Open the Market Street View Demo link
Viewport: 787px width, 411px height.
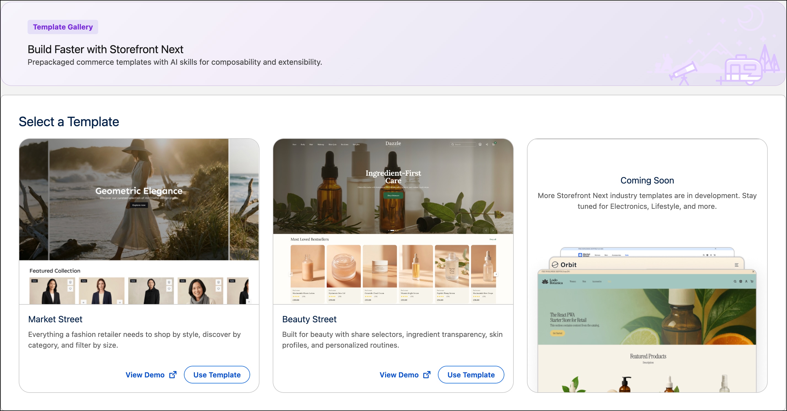click(145, 375)
